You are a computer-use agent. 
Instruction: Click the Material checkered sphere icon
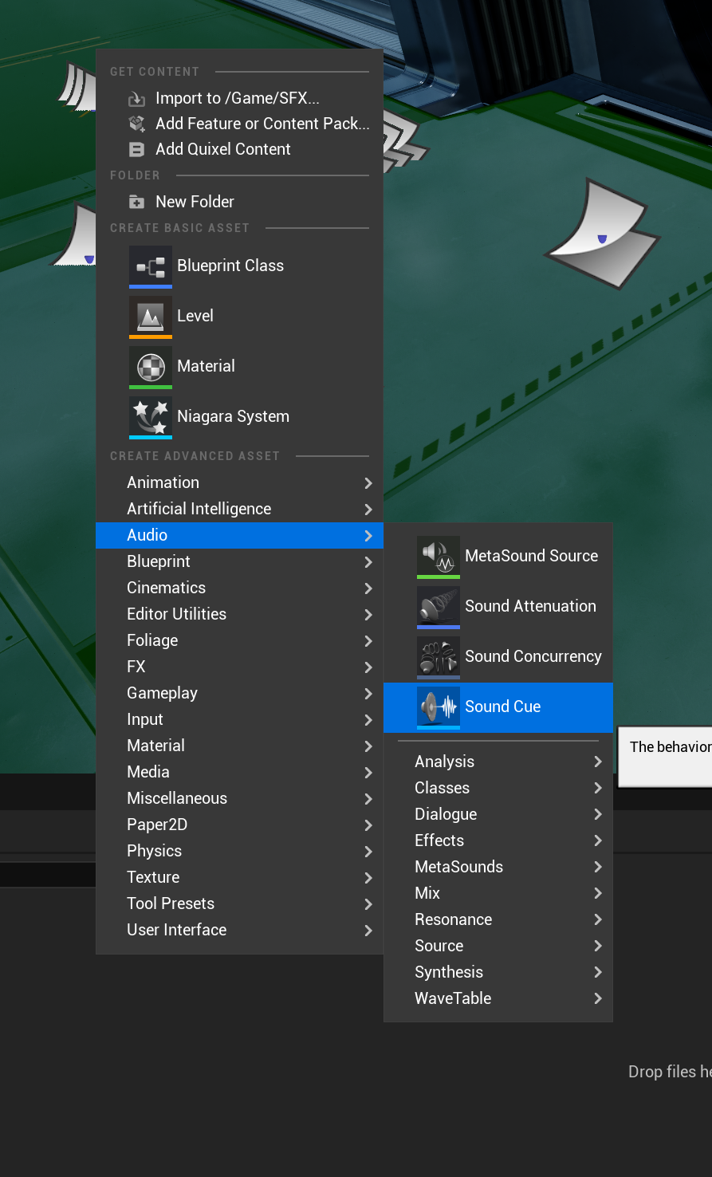[151, 367]
